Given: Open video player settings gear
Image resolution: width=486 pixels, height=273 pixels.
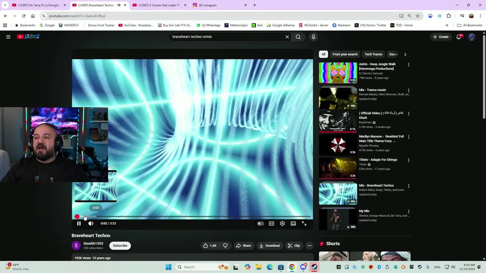Looking at the screenshot, I should pyautogui.click(x=282, y=224).
